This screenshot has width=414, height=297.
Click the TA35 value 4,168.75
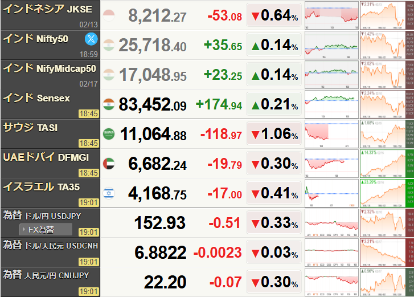point(157,193)
